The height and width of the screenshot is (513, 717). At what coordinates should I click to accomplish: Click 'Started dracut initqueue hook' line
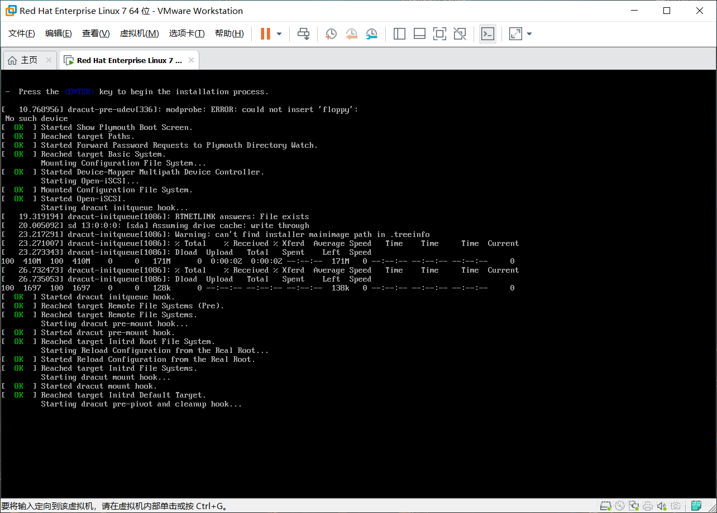click(x=108, y=297)
